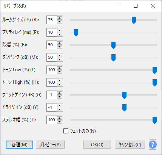
Task: Decrease トーン High value with down arrow
Action: tap(60, 84)
